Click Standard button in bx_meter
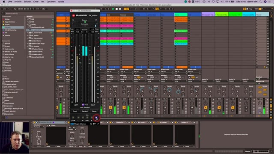Image resolution: width=274 pixels, height=154 pixels. (x=85, y=111)
